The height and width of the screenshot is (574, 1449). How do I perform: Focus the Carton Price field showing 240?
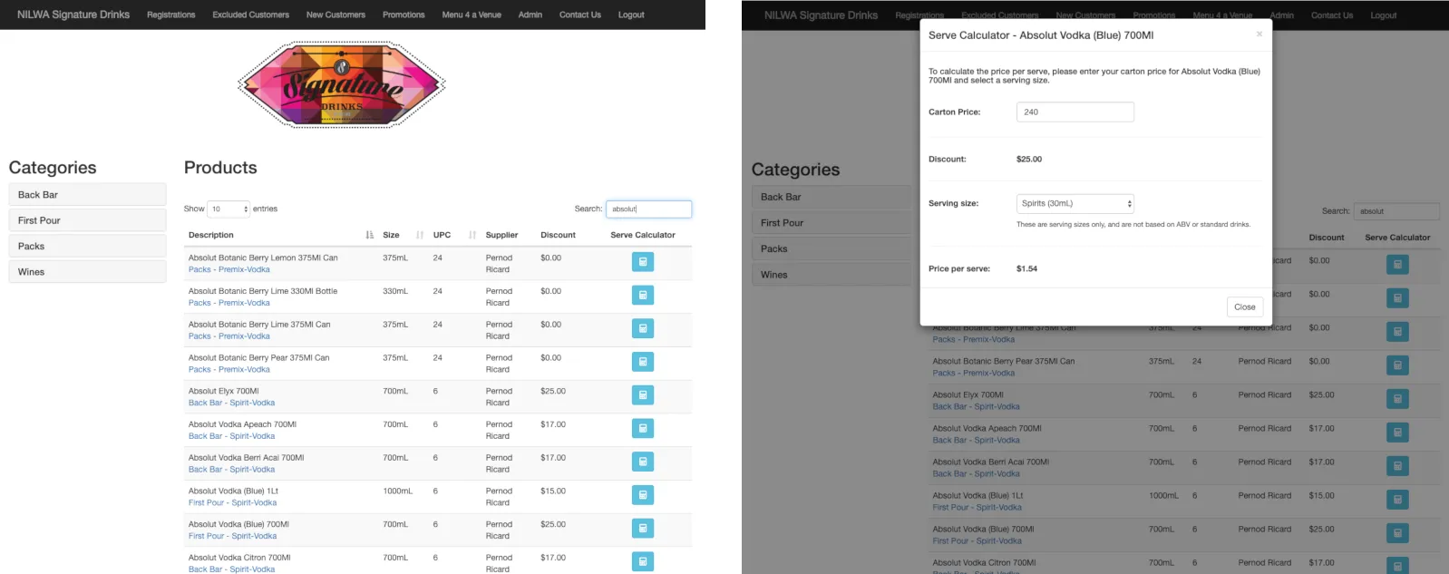tap(1075, 112)
